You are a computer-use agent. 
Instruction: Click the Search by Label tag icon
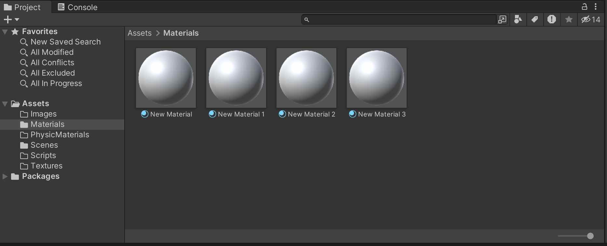coord(534,19)
